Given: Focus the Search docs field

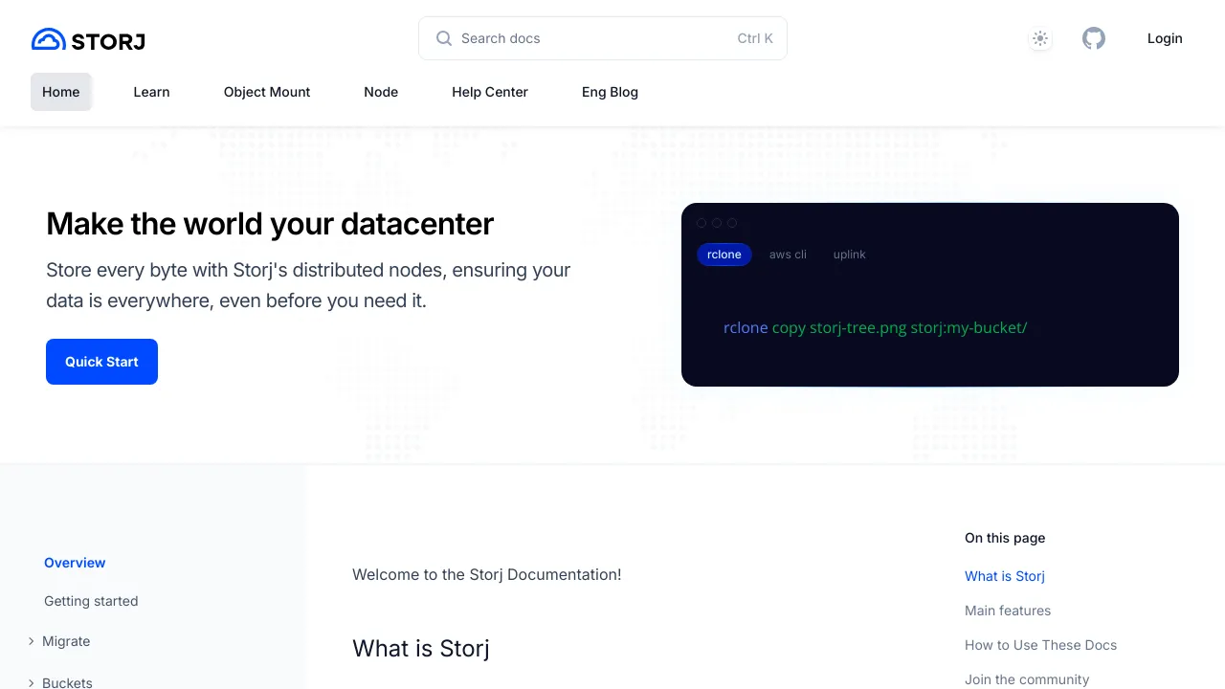Looking at the screenshot, I should 603,38.
